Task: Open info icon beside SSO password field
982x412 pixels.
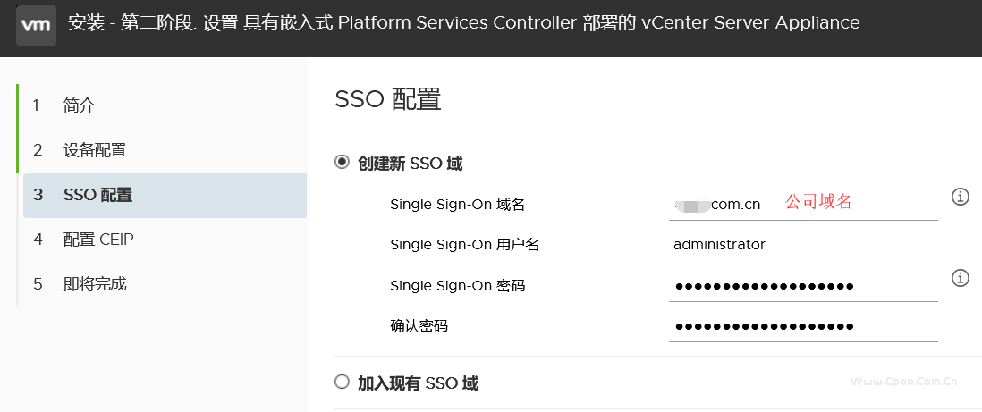Action: [960, 277]
